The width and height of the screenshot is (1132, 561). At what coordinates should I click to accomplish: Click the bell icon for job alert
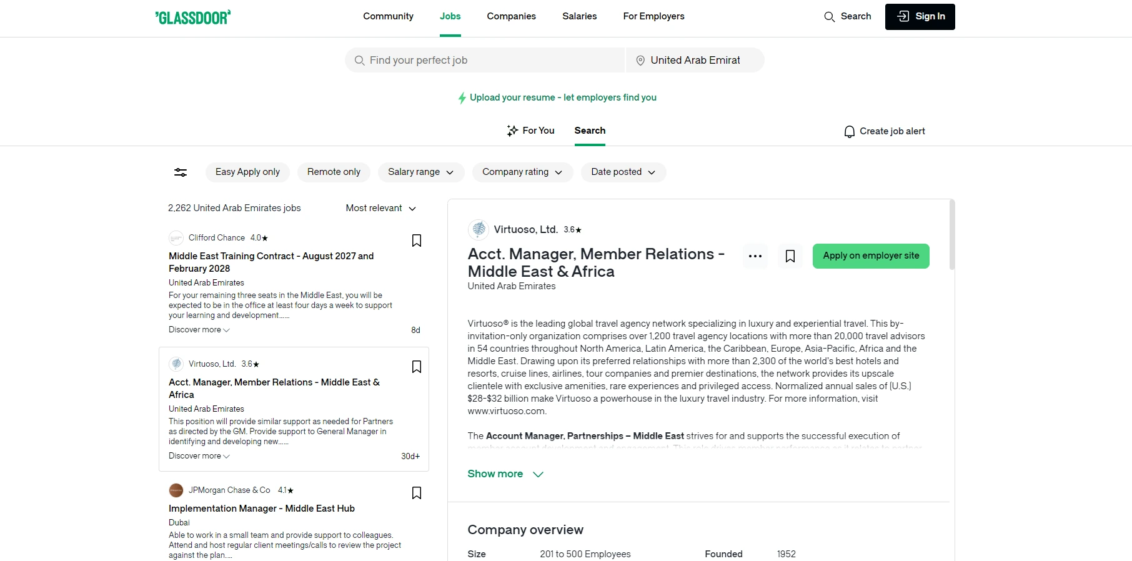tap(850, 132)
